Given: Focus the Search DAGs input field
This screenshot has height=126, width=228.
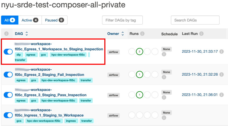Looking at the screenshot, I should 195,20.
